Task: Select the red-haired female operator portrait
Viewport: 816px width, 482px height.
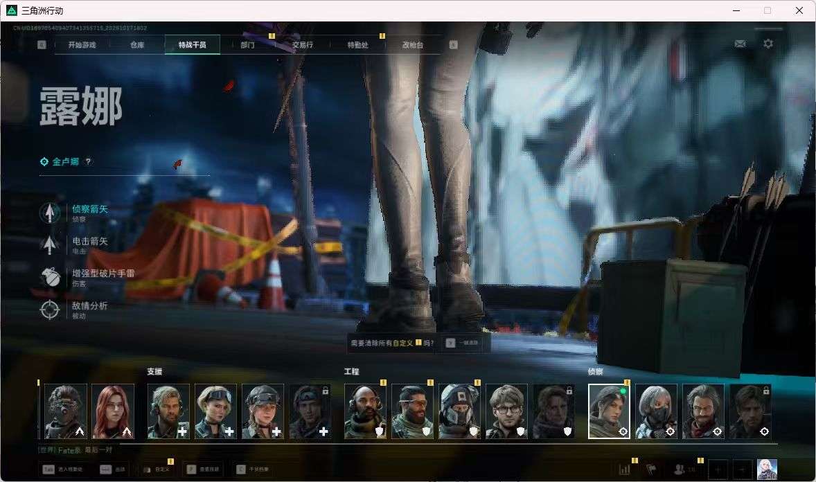Action: [x=113, y=411]
